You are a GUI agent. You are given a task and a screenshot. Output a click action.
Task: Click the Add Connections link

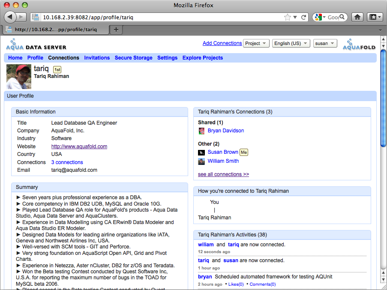click(222, 43)
